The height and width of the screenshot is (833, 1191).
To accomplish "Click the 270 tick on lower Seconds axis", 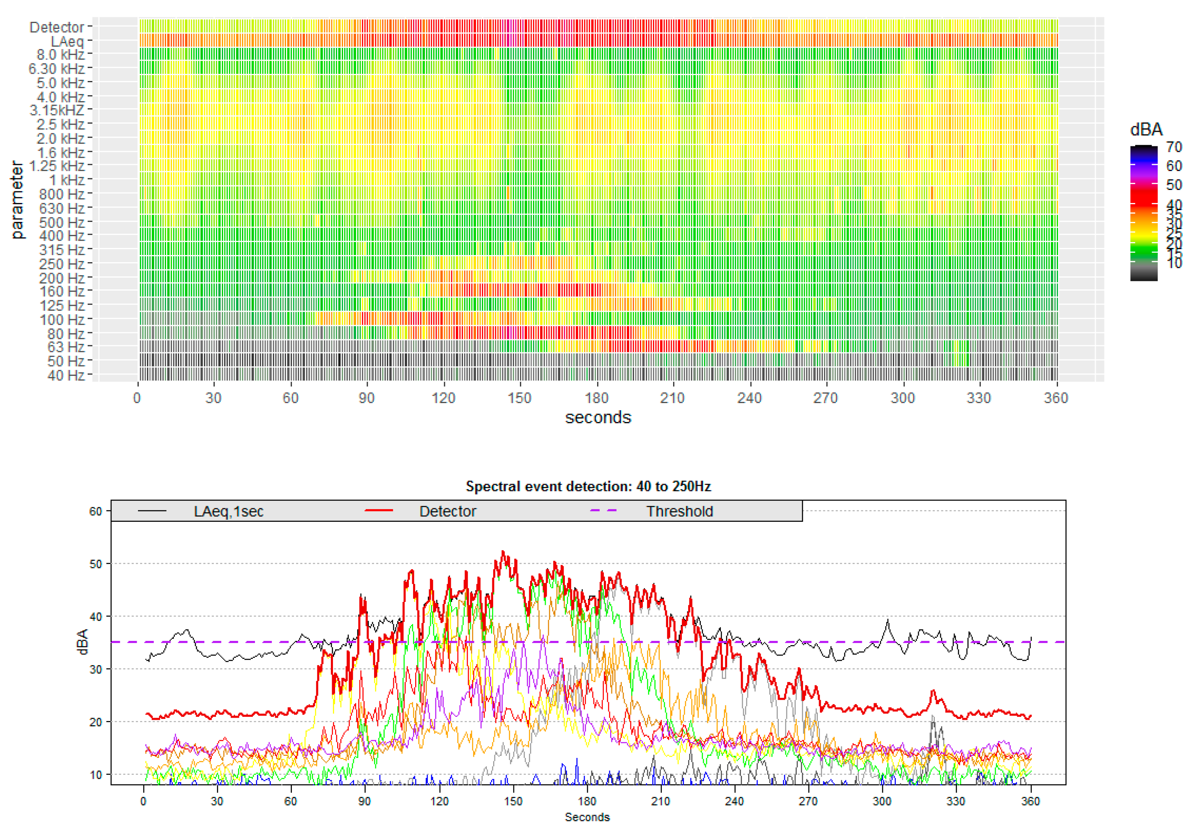I will tap(808, 802).
